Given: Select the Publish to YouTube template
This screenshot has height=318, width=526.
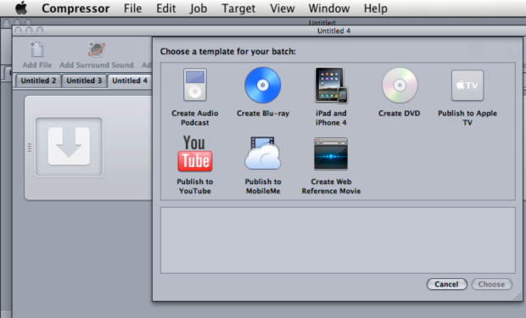Looking at the screenshot, I should 194,153.
